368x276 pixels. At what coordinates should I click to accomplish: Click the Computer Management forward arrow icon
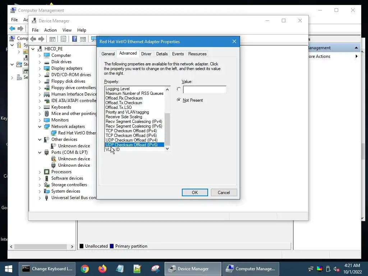point(20,29)
